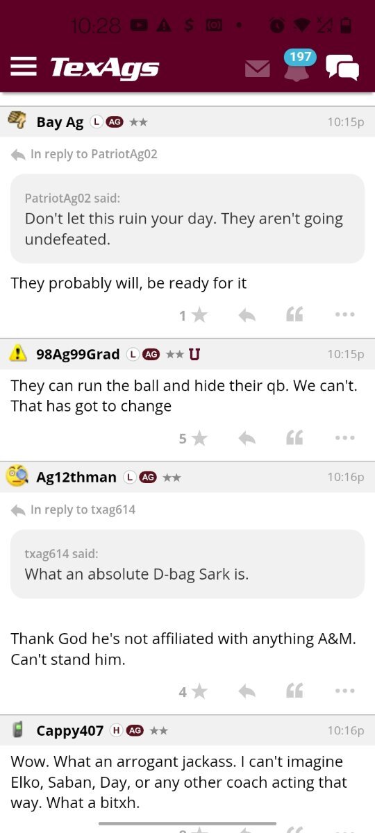375x833 pixels.
Task: Reply to Ag12thman's post
Action: (247, 691)
